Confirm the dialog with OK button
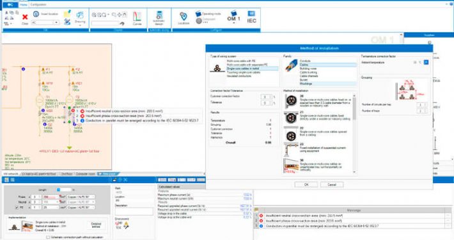This screenshot has height=240, width=454. tap(306, 184)
